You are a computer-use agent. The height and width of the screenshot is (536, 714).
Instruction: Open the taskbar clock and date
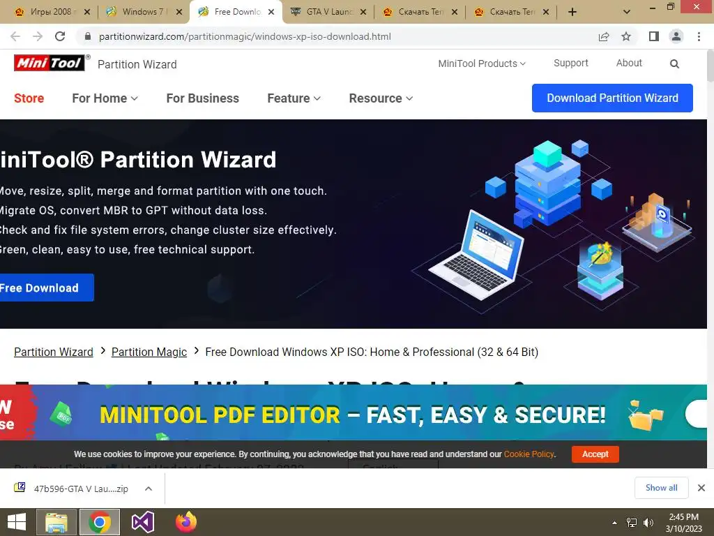(683, 522)
